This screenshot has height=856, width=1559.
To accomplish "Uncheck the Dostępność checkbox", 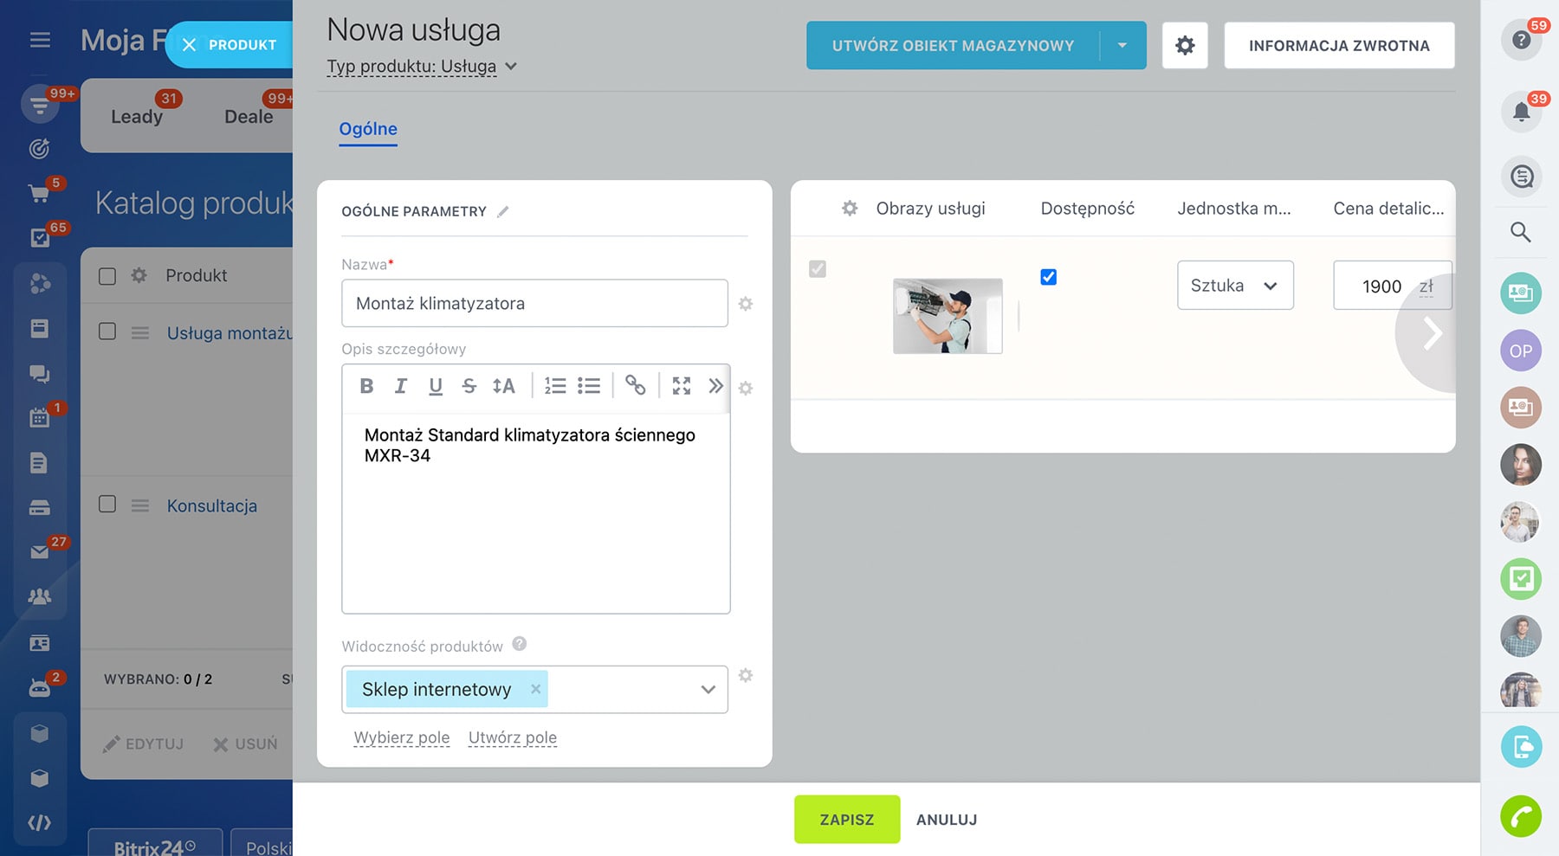I will (x=1048, y=277).
